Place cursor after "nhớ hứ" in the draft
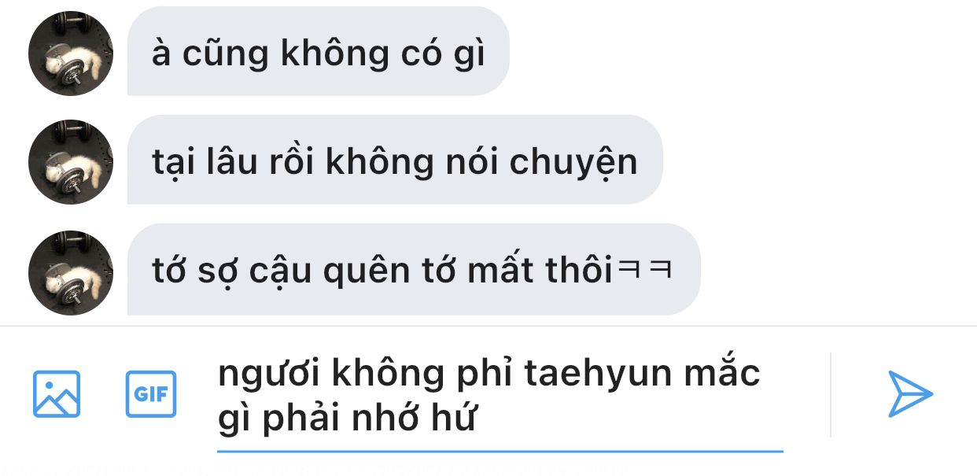The image size is (977, 476). point(478,419)
